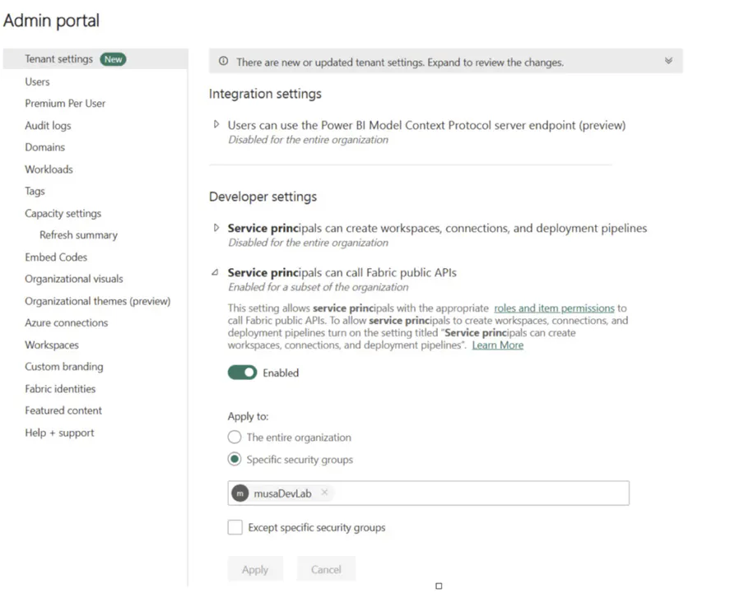Click the Learn More link
The width and height of the screenshot is (730, 616).
497,345
